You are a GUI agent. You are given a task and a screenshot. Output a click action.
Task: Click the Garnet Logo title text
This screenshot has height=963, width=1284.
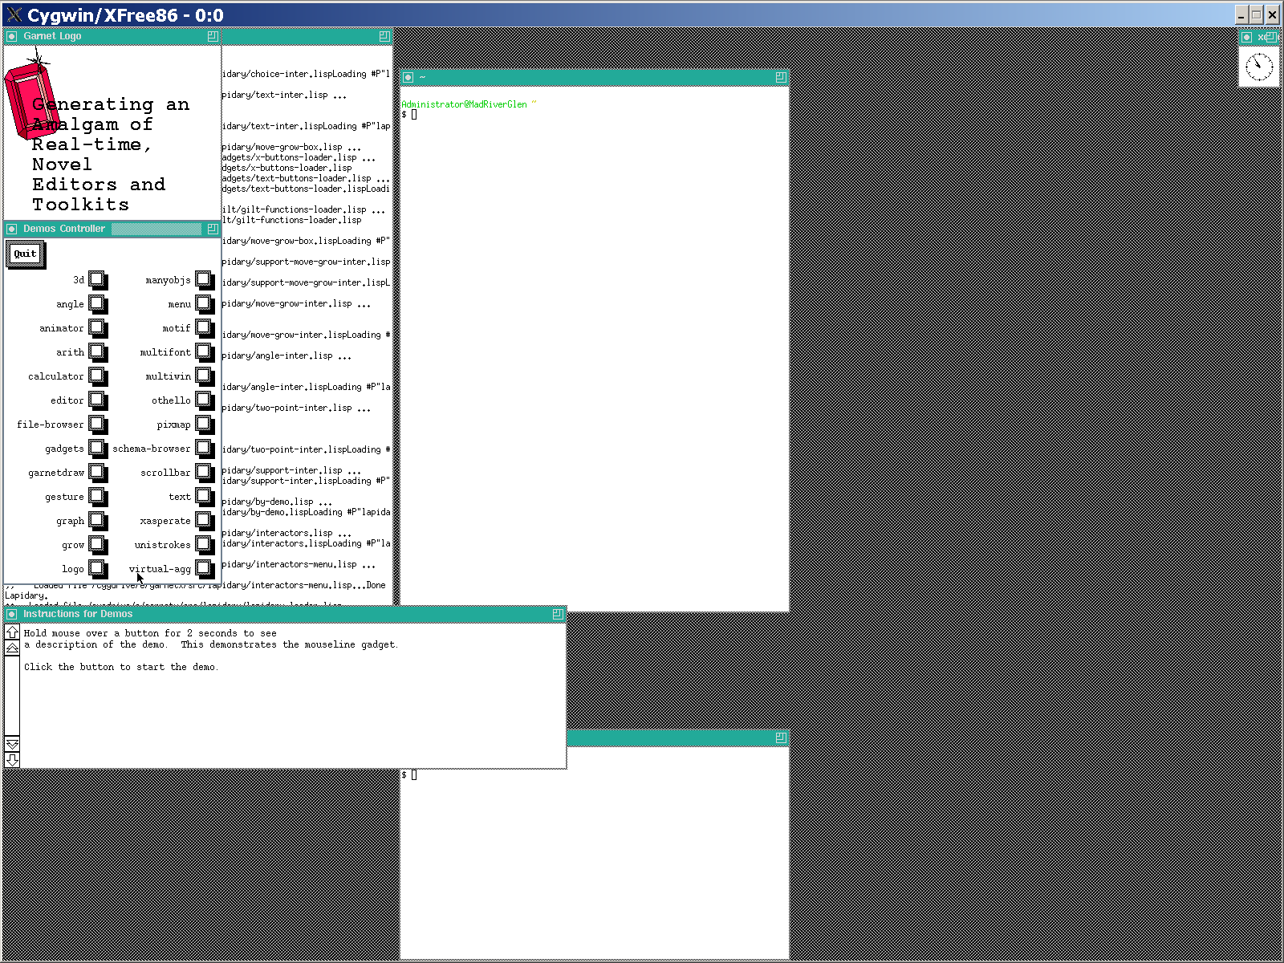(x=52, y=36)
